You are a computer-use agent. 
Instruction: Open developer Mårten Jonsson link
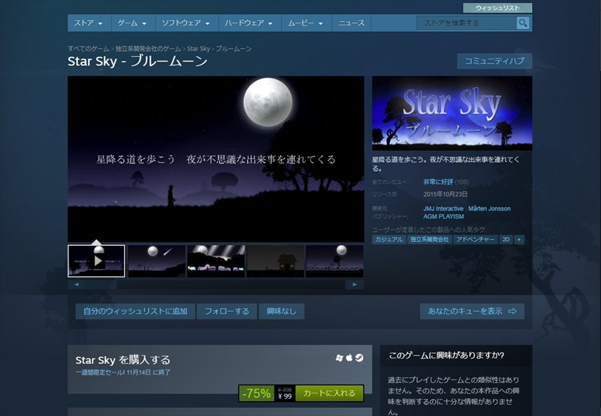click(490, 209)
